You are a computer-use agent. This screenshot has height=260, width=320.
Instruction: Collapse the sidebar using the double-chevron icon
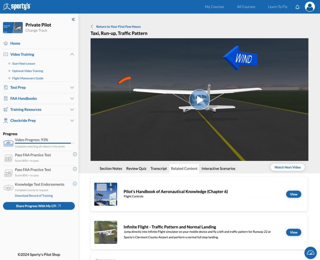point(73,19)
